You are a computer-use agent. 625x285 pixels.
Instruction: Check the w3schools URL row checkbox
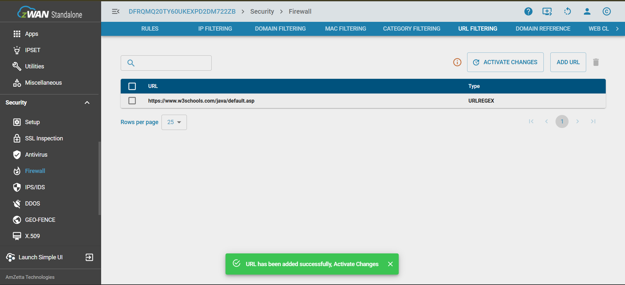tap(132, 101)
